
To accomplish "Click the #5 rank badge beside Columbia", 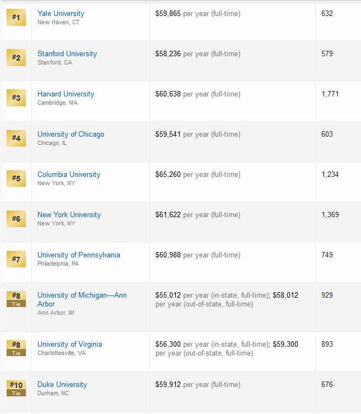I will pos(16,179).
